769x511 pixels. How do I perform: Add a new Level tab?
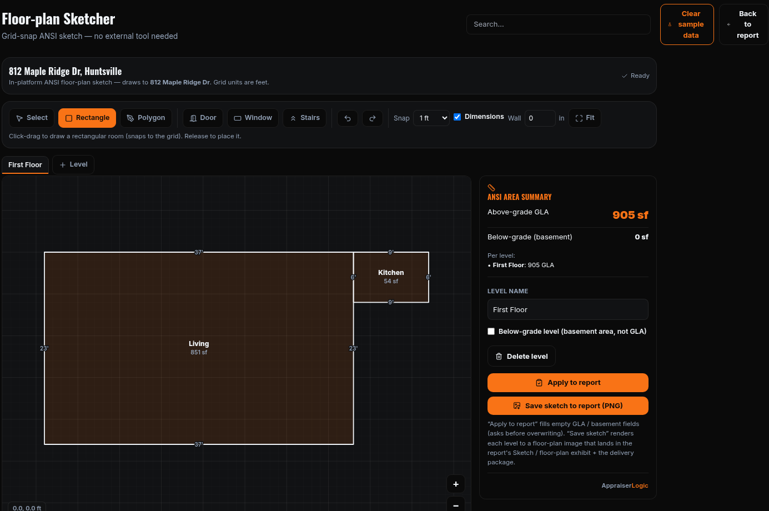click(73, 164)
